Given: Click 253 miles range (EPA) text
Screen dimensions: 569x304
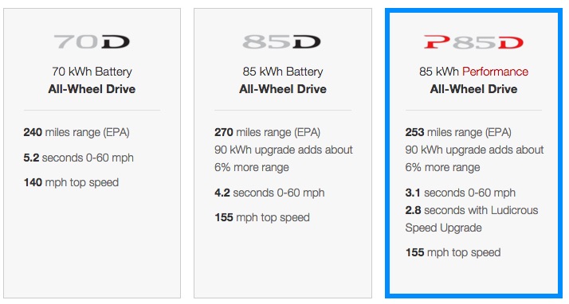Looking at the screenshot, I should coord(458,132).
